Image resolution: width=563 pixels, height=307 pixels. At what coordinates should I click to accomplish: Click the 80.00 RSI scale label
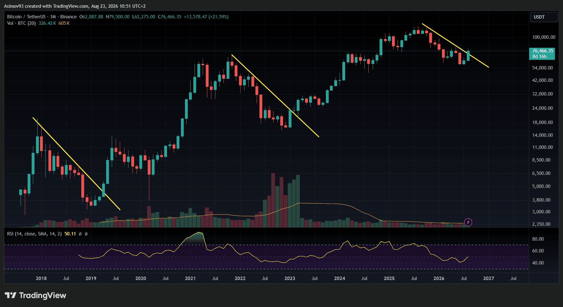pos(538,239)
